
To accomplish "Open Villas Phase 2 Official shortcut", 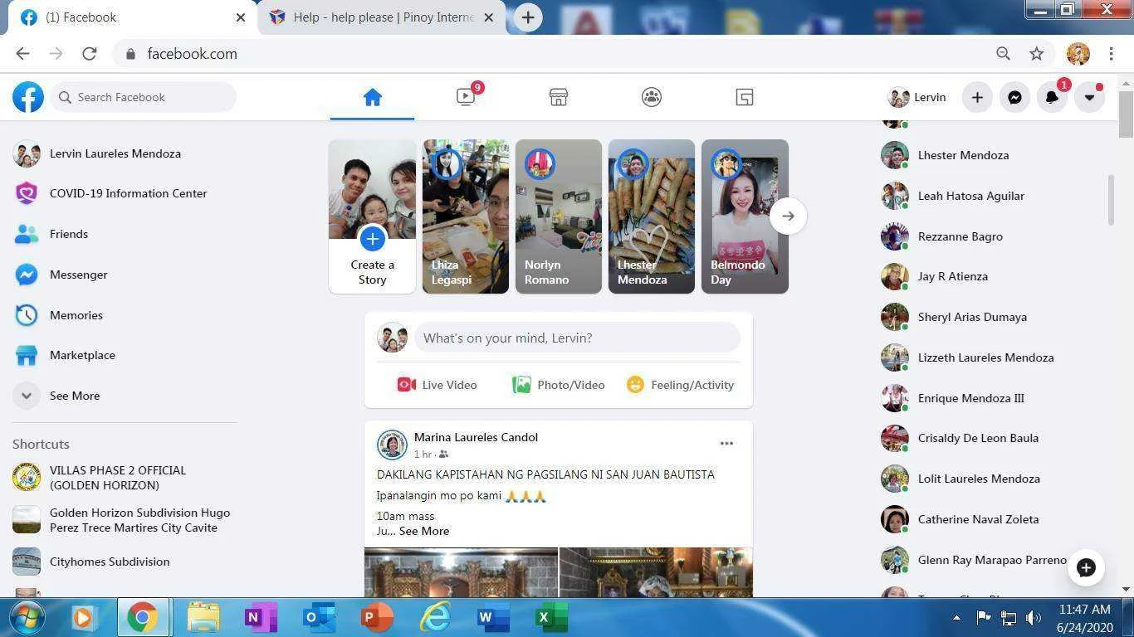I will pos(125,478).
